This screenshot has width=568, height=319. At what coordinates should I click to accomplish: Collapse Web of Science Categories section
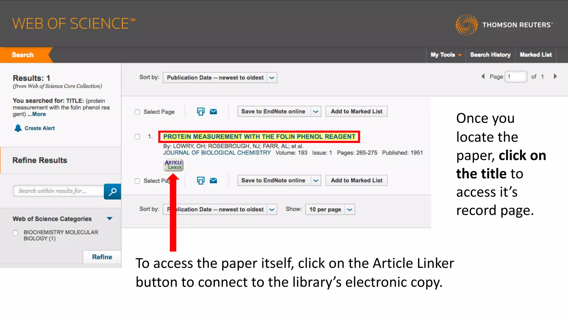tap(110, 219)
